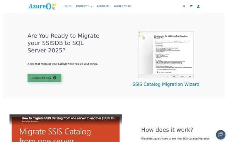The image size is (228, 142).
Task: Open the search magnifier icon
Action: click(184, 6)
